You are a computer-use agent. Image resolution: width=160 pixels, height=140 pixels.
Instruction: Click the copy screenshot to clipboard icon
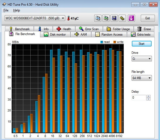point(106,18)
